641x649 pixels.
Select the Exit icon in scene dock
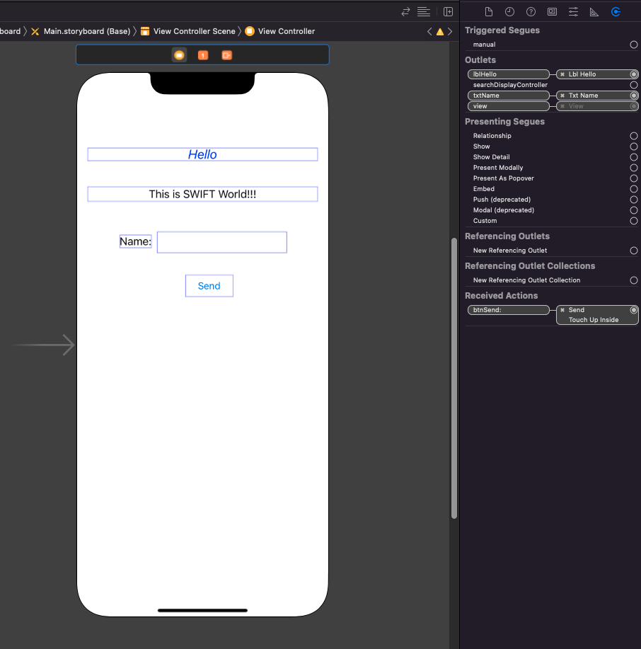(226, 54)
